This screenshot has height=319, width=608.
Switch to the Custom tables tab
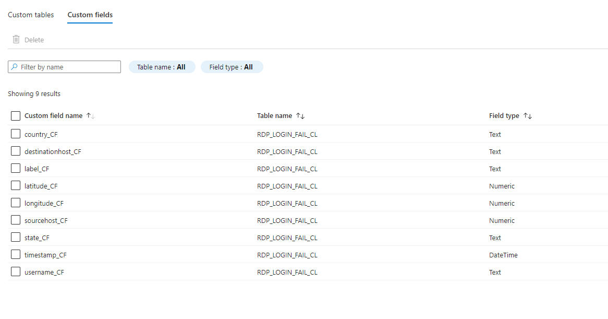(x=31, y=15)
